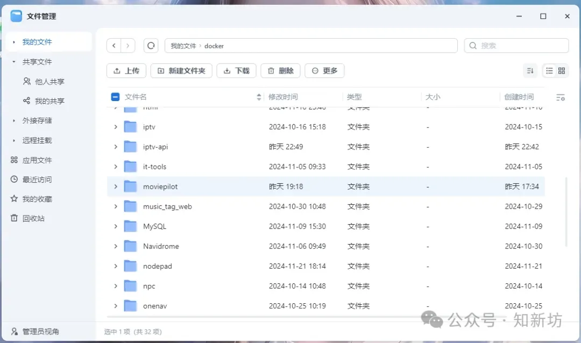The width and height of the screenshot is (581, 343).
Task: Open the 更多 more menu
Action: tap(324, 71)
